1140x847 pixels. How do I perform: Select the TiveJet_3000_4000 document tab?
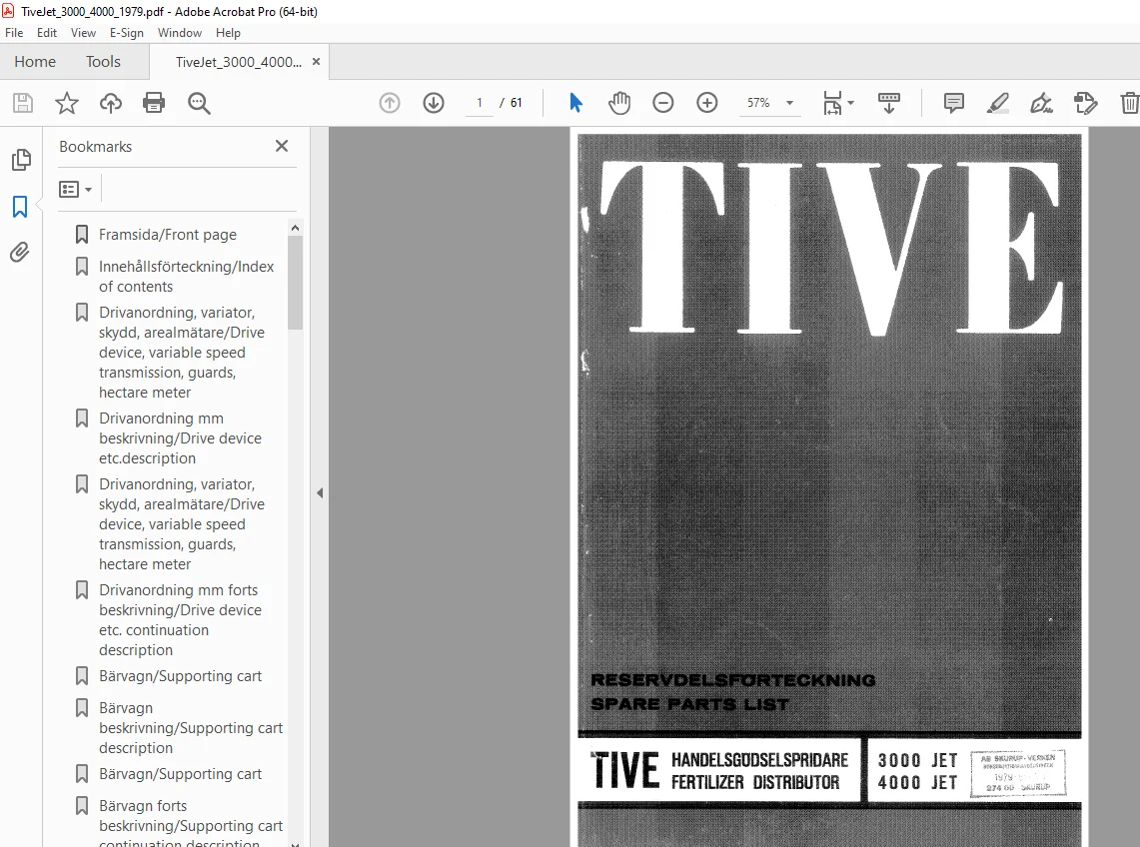[x=238, y=62]
